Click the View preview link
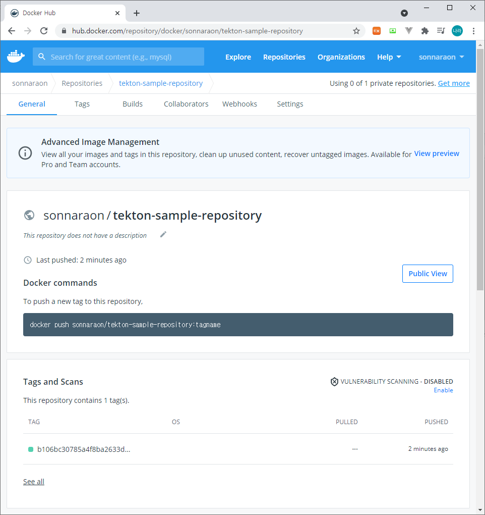The width and height of the screenshot is (485, 515). pyautogui.click(x=437, y=153)
